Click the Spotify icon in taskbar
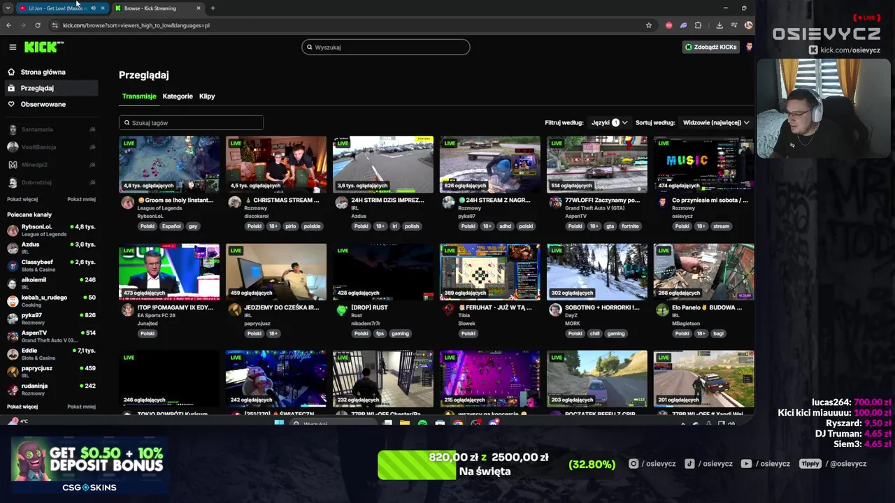The height and width of the screenshot is (503, 895). coord(422,423)
